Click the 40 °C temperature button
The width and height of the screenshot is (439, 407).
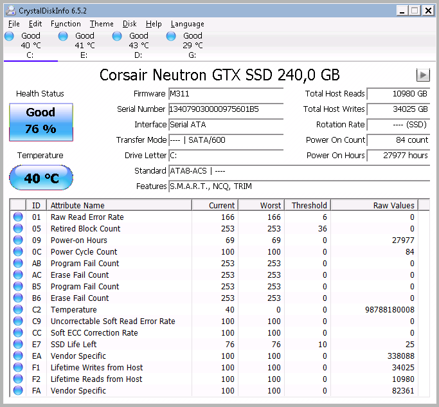click(x=41, y=177)
